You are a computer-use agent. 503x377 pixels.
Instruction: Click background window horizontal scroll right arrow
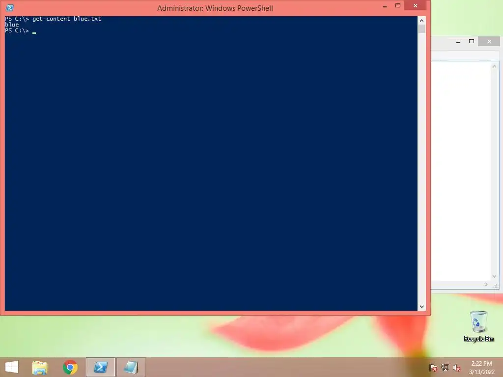pyautogui.click(x=486, y=285)
